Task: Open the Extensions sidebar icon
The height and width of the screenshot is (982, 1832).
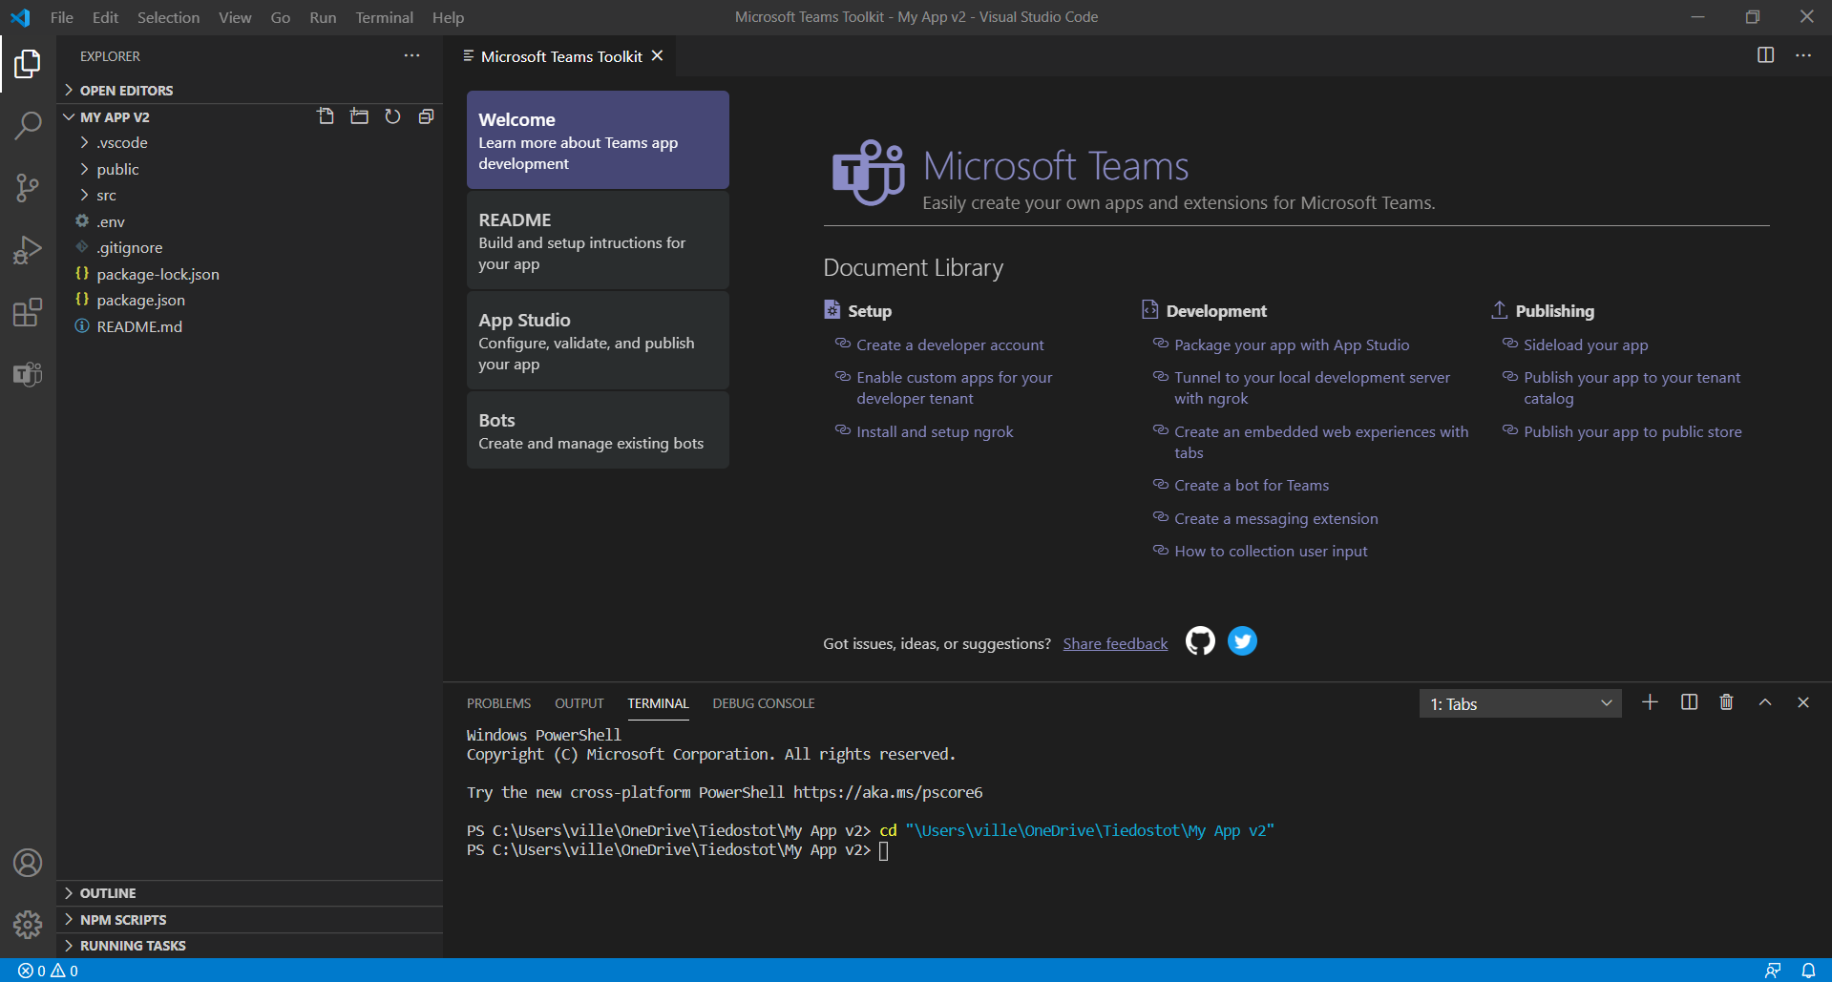Action: coord(28,312)
